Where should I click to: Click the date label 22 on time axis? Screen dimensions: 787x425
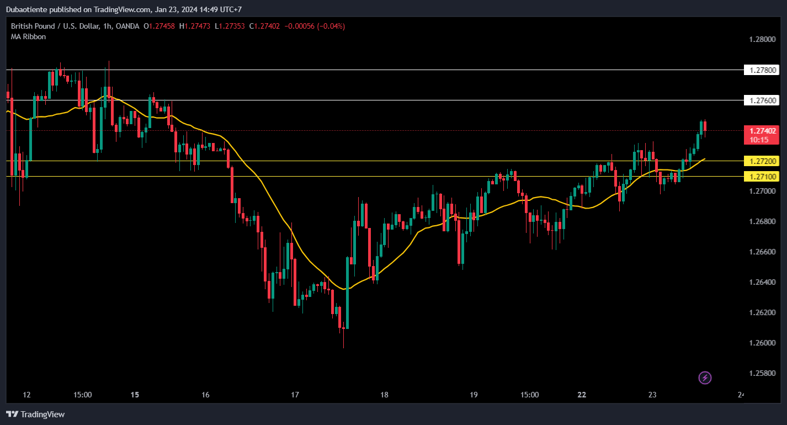(x=582, y=395)
